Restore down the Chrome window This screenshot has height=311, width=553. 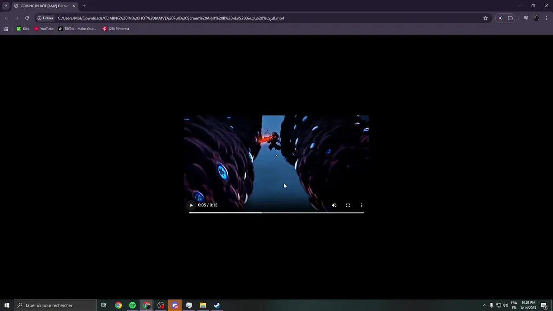click(x=533, y=6)
